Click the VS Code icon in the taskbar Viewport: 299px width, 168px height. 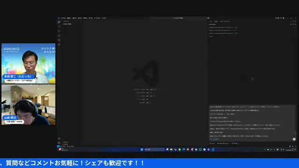click(213, 149)
